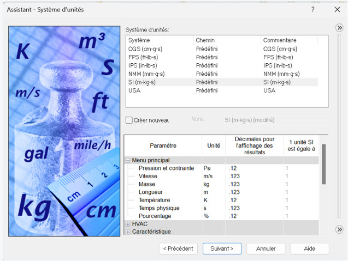Go back with the Précédent button
The image size is (348, 261).
click(x=179, y=248)
